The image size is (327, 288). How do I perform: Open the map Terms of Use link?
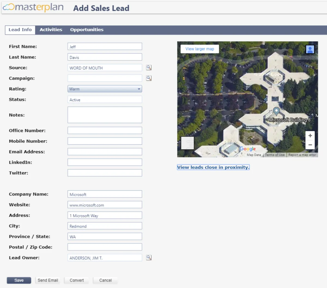pos(275,155)
